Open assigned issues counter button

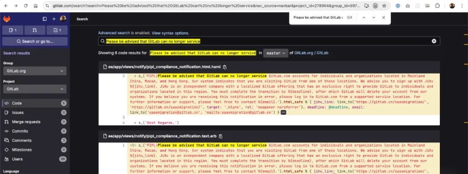13,30
